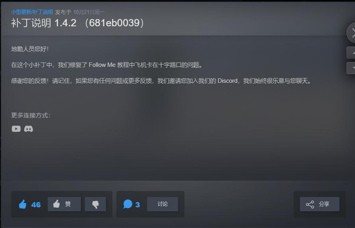Close the patch notes overlay with X
This screenshot has height=228, width=355.
click(351, 33)
